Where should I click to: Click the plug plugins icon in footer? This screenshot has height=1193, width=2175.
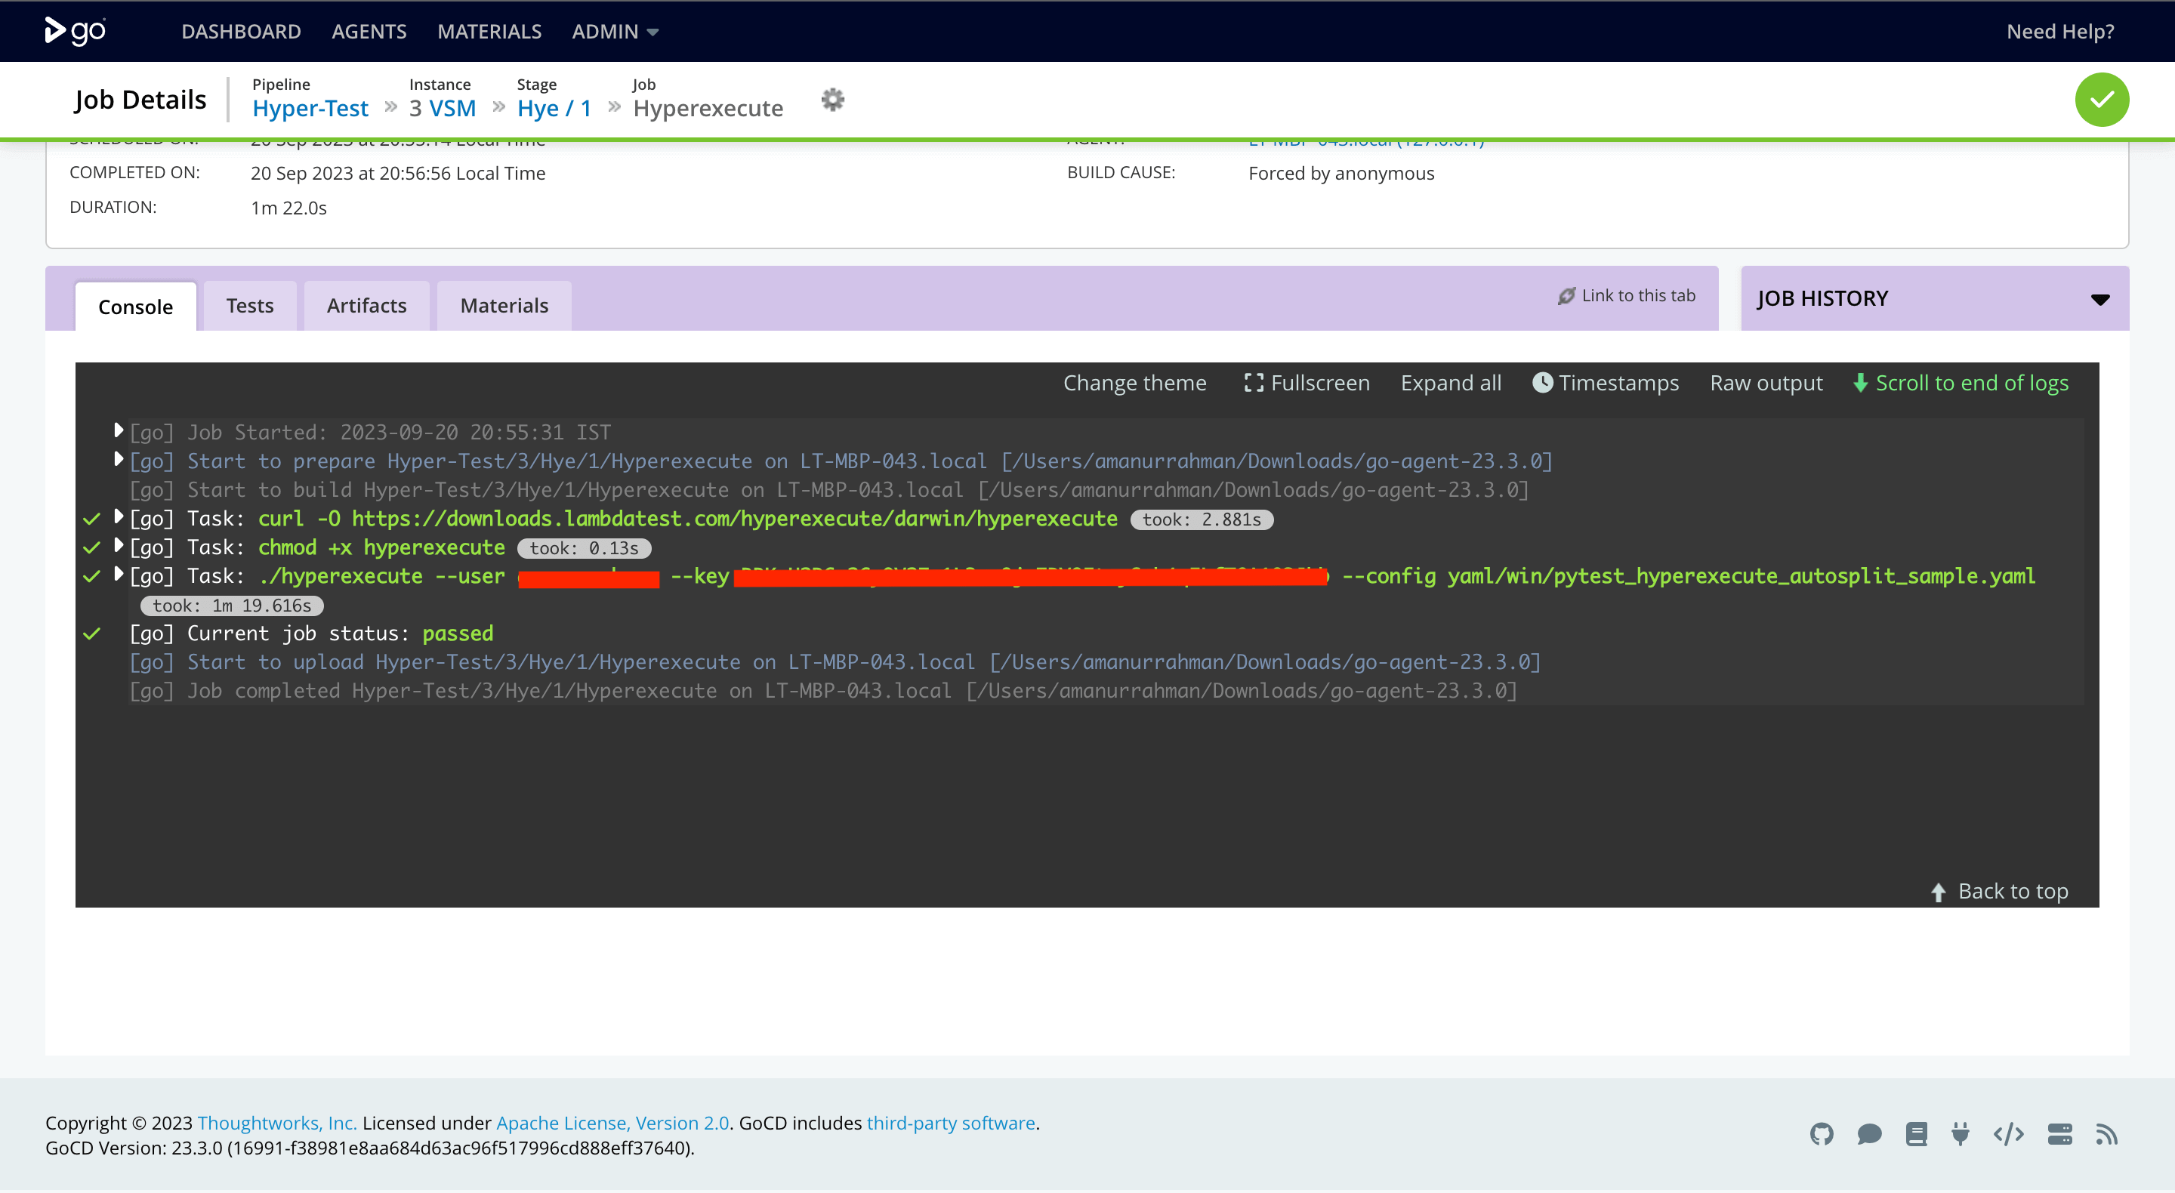(x=1961, y=1134)
